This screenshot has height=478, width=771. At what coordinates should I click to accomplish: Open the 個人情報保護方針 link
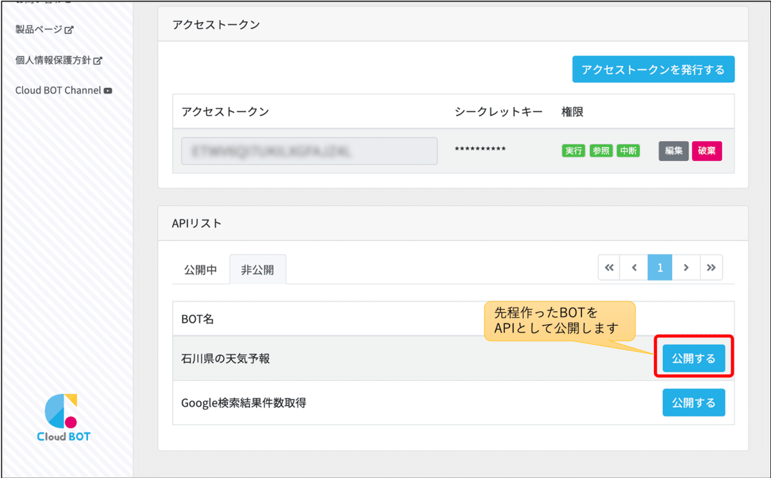pos(58,60)
